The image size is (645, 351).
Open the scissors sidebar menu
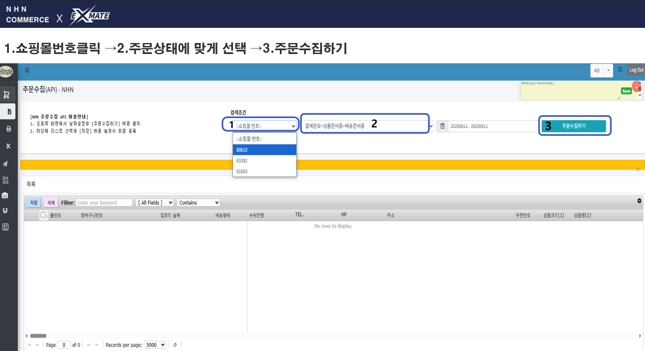pos(8,146)
